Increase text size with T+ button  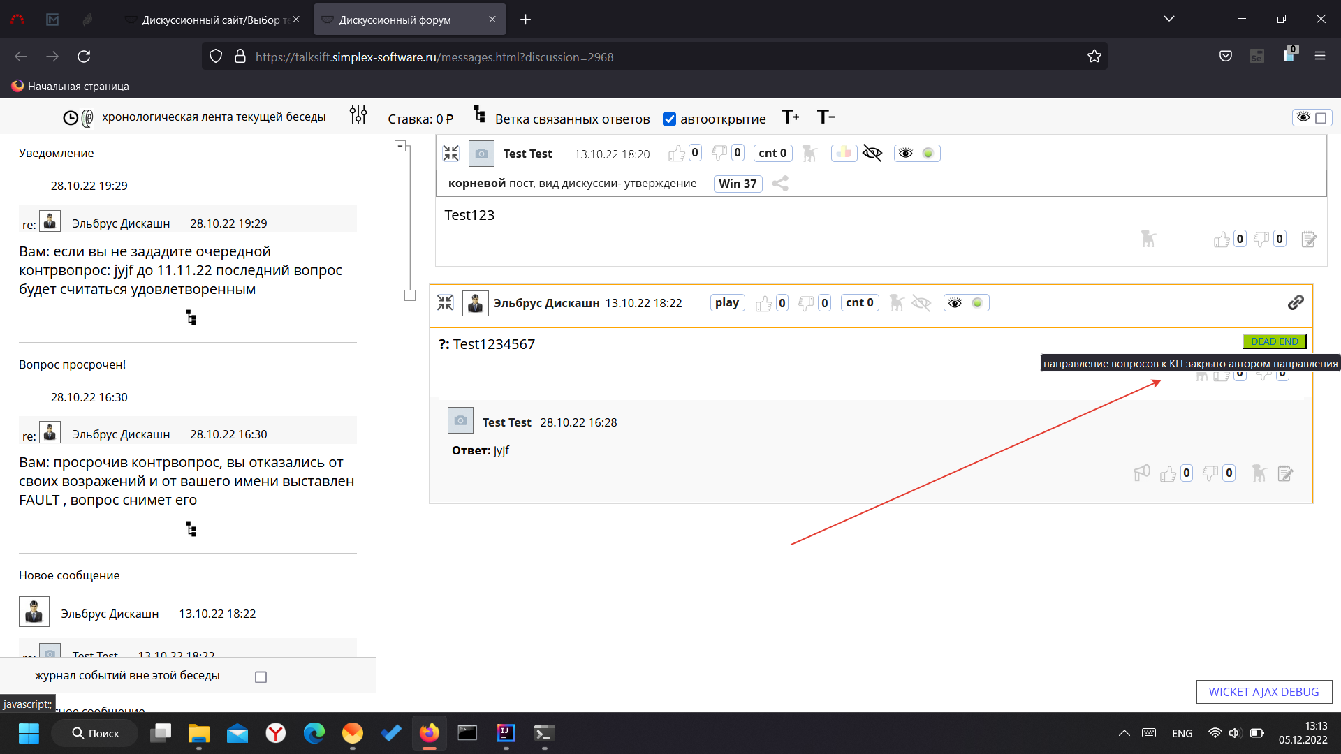[790, 117]
